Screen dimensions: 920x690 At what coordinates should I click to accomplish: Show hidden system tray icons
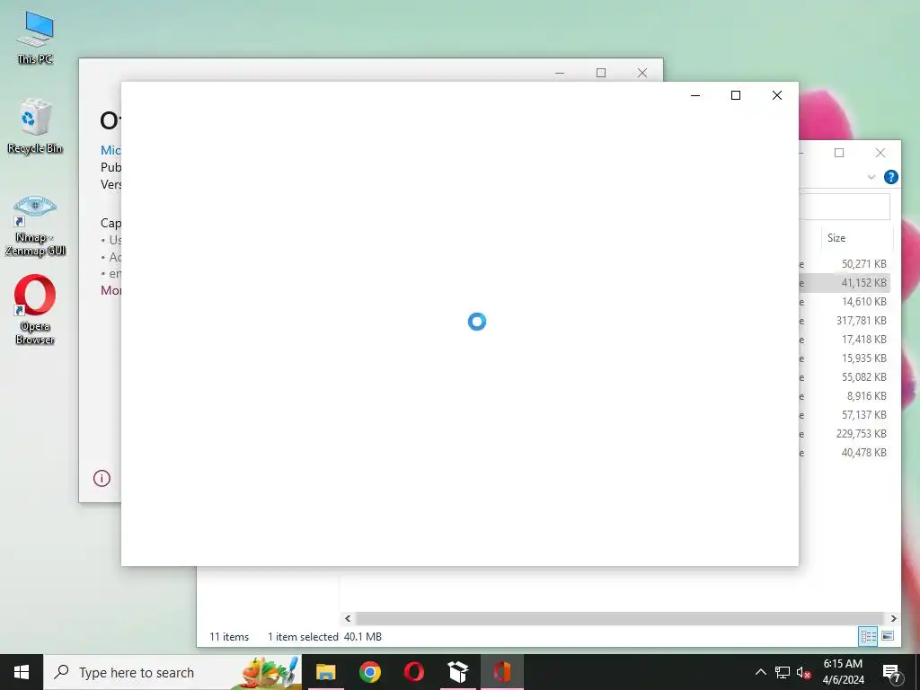coord(760,672)
